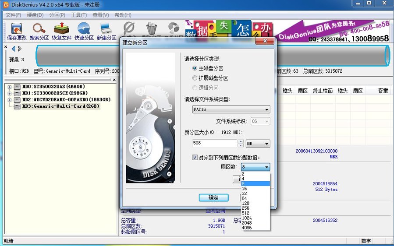Click the Save Changes (保存更改) toolbar icon
Screen dimensions: 394x246
pyautogui.click(x=17, y=32)
